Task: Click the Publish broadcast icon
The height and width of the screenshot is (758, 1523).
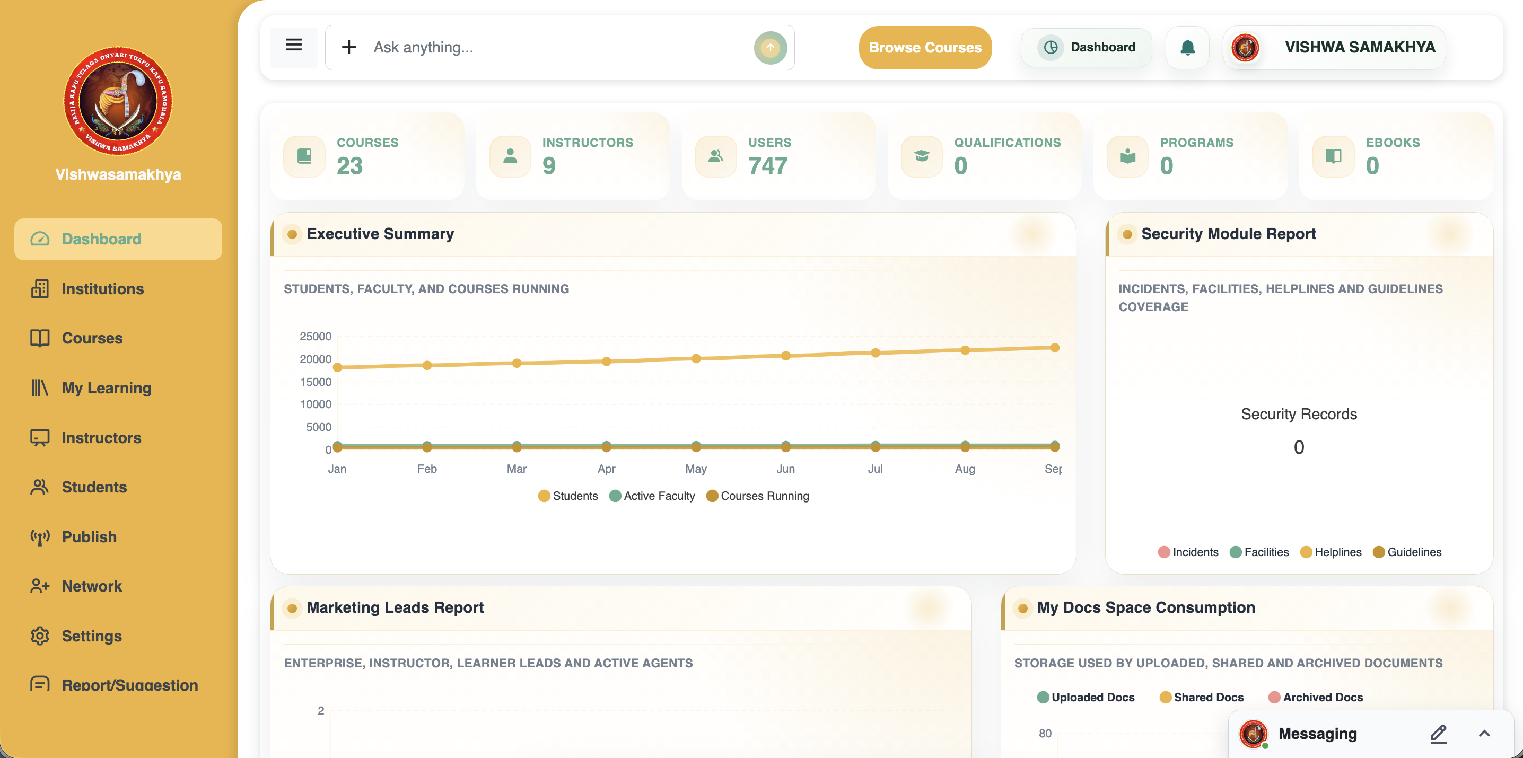Action: pos(40,536)
